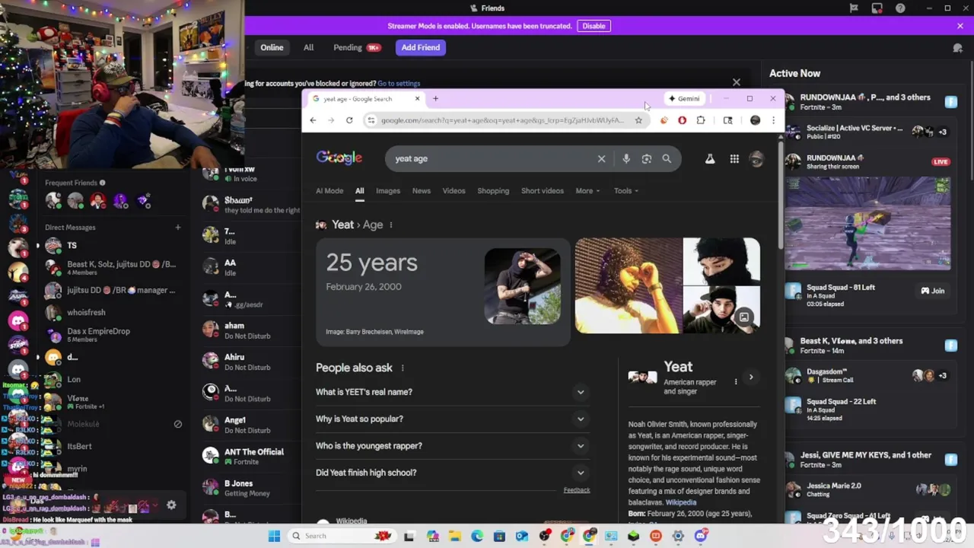Open Microsoft Edge in taskbar
974x548 pixels.
point(477,536)
